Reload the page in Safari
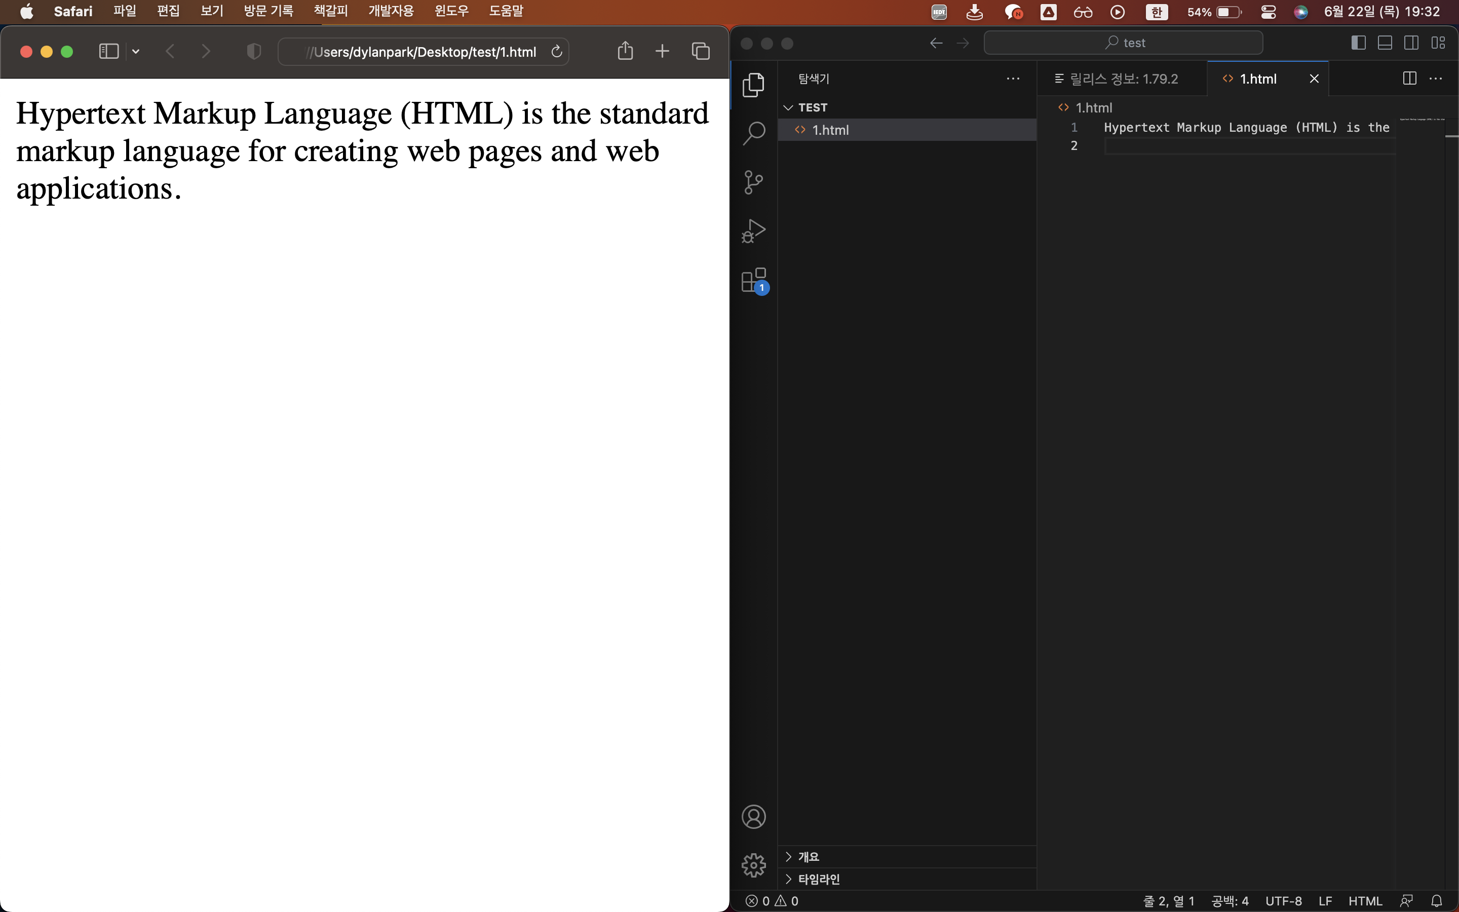 coord(556,52)
